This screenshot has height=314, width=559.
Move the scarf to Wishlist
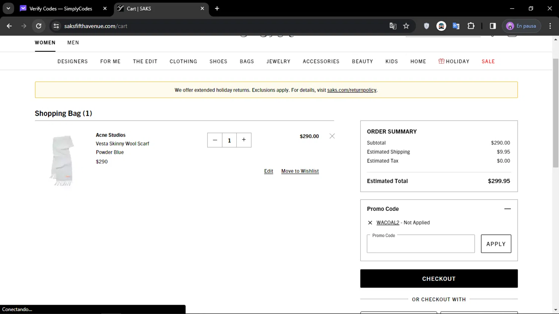pos(300,171)
